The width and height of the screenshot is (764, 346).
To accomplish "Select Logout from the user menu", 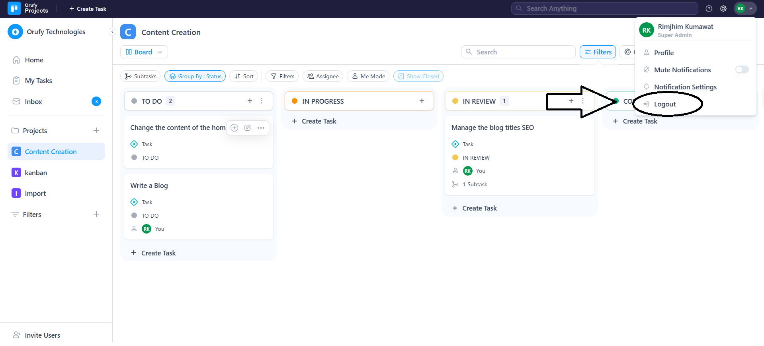I will pos(664,104).
